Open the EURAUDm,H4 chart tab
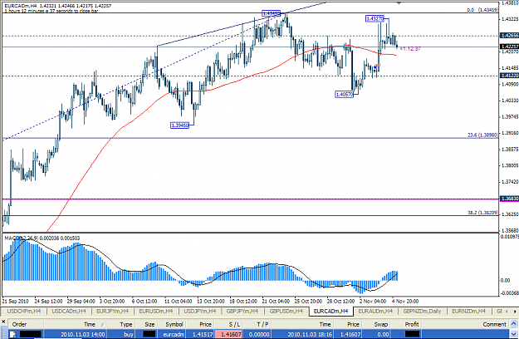 (x=375, y=312)
